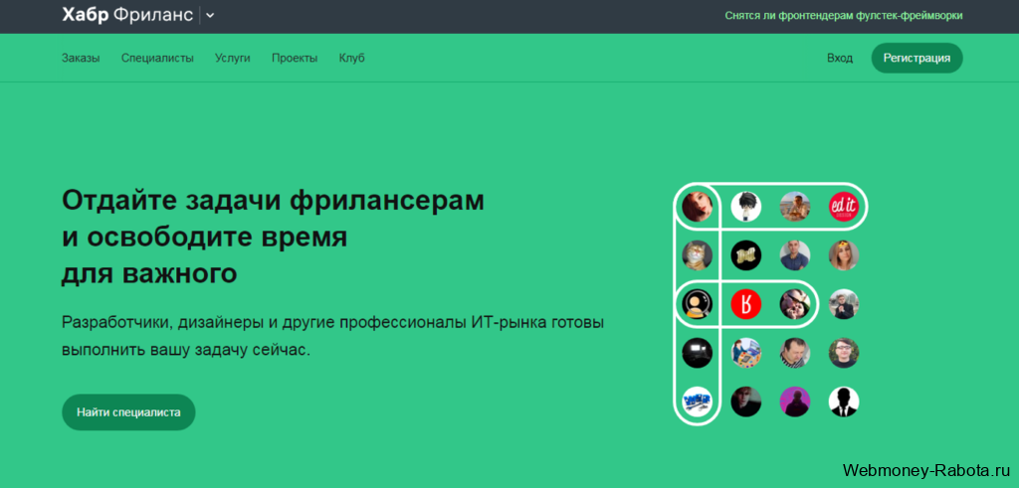Click the Вход login link
Screen dimensions: 1019x488
click(x=840, y=58)
